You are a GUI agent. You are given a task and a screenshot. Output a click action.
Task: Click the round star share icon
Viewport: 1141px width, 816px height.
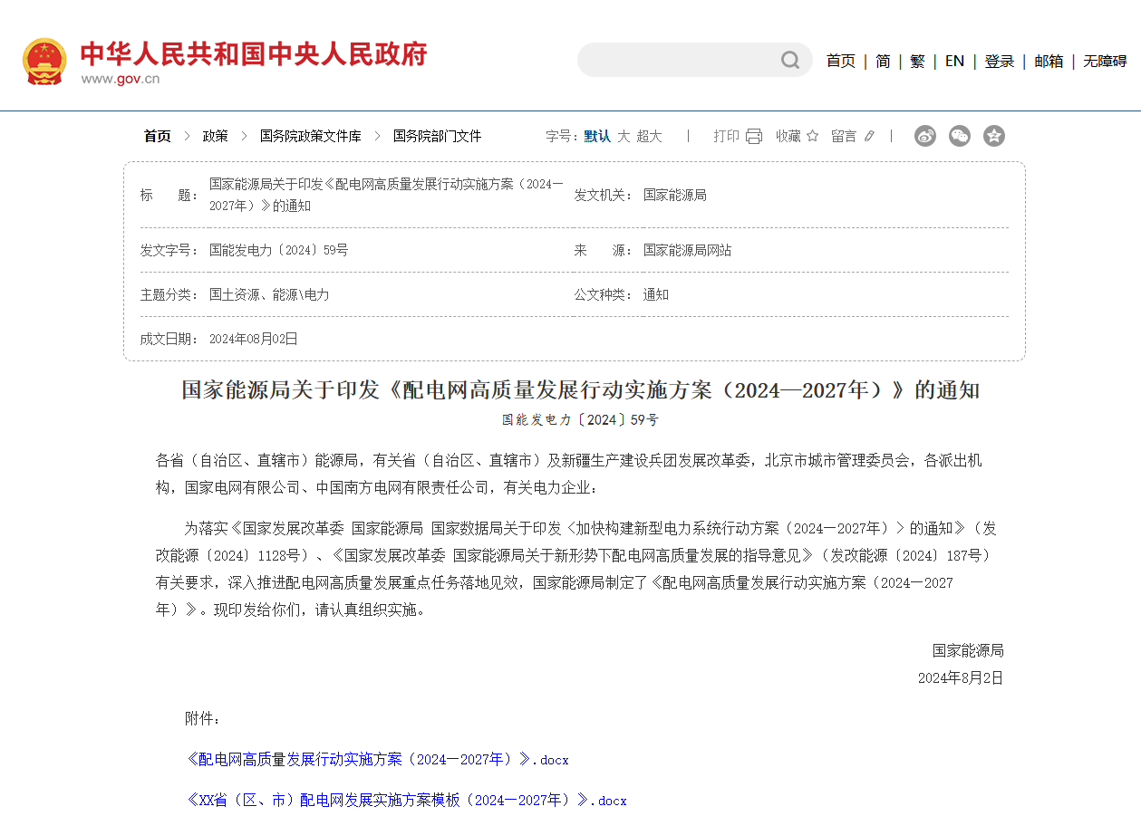pos(994,136)
